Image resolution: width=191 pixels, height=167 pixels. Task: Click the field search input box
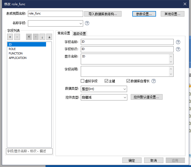tap(29, 151)
